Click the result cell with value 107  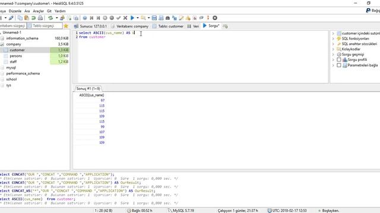90,132
